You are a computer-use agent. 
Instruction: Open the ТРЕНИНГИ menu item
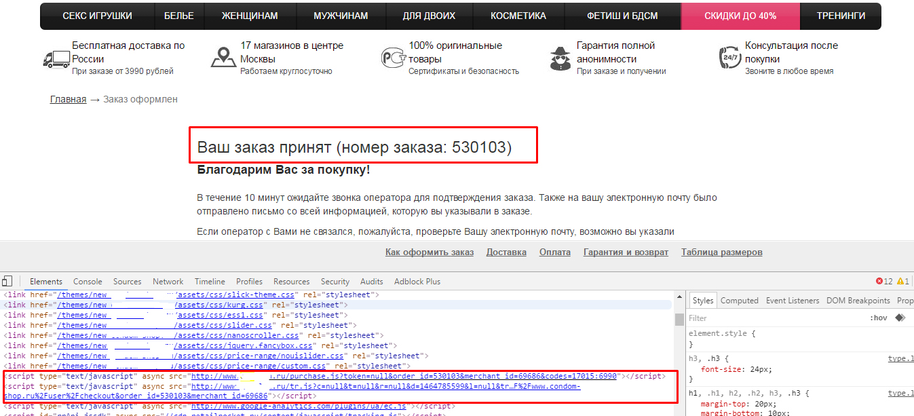click(841, 16)
